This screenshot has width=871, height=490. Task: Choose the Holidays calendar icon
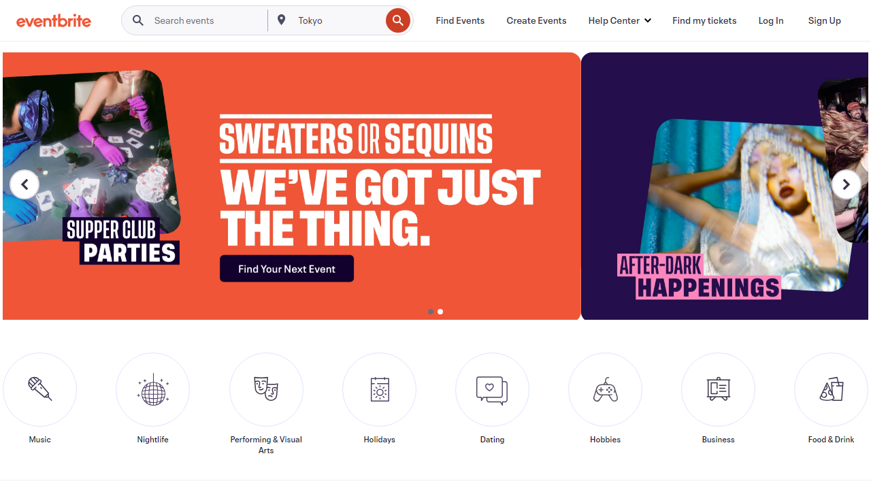coord(379,389)
